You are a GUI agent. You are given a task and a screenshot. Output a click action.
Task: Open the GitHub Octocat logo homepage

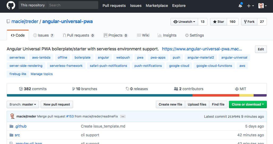11,5
